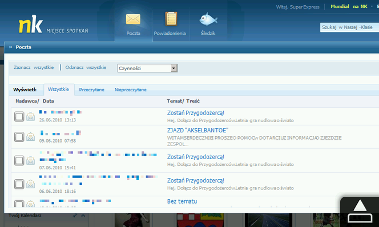Tick checkbox for 07.06.2010 15:41 message
The image size is (379, 227).
tap(19, 160)
